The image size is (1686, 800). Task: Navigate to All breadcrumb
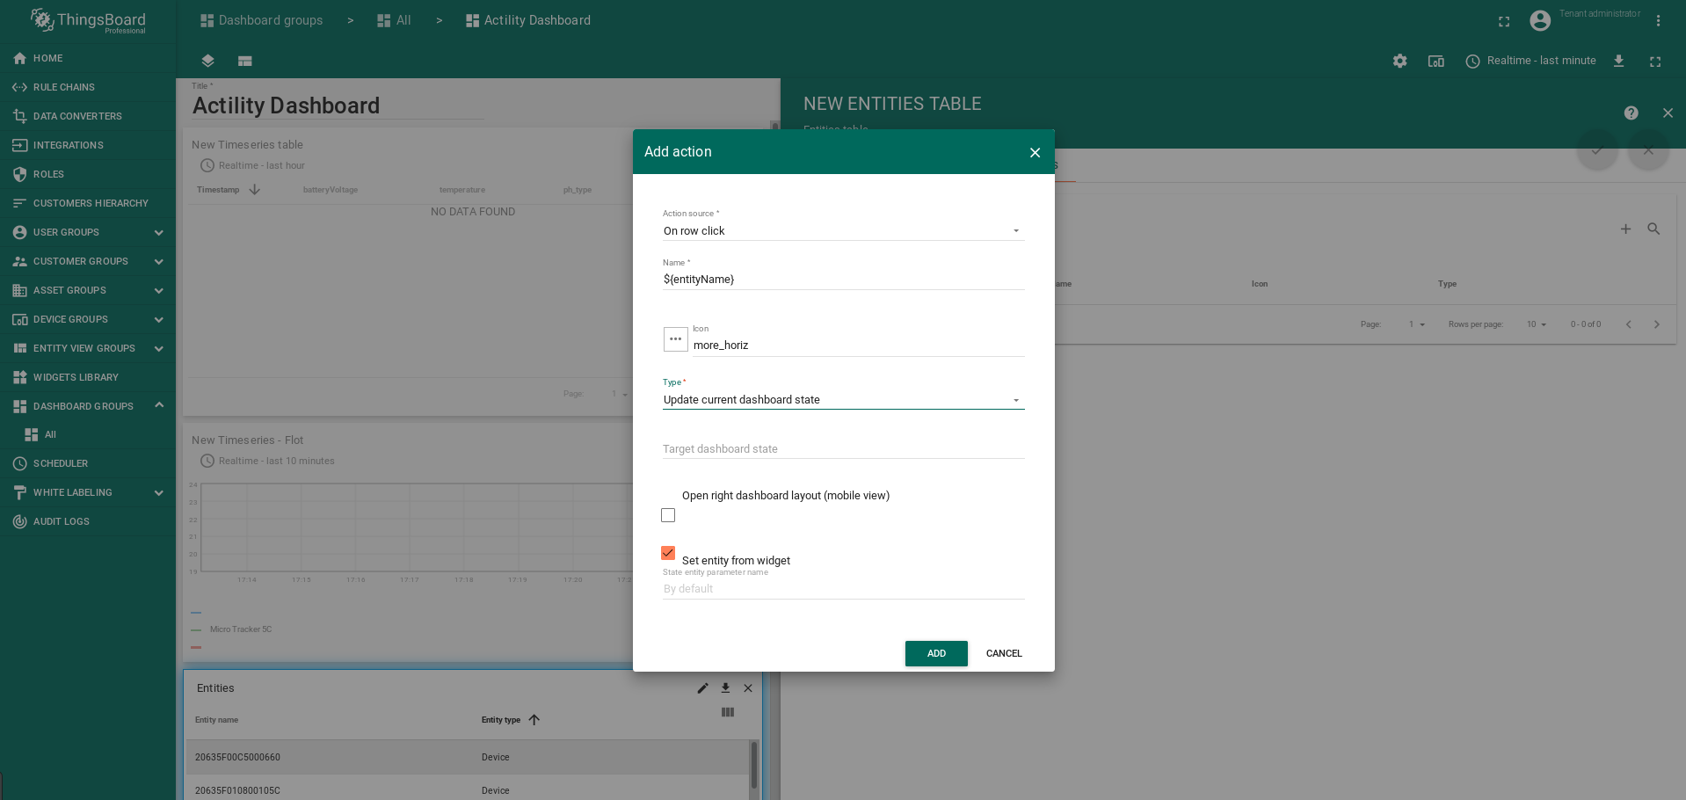394,20
